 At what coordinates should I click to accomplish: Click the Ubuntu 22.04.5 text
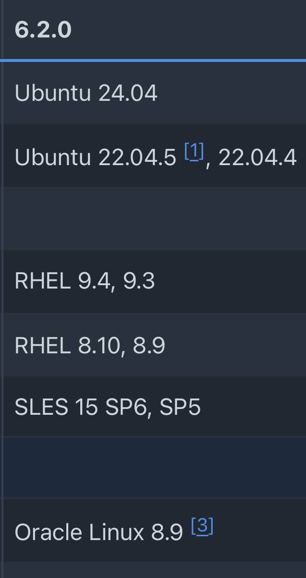pos(95,157)
